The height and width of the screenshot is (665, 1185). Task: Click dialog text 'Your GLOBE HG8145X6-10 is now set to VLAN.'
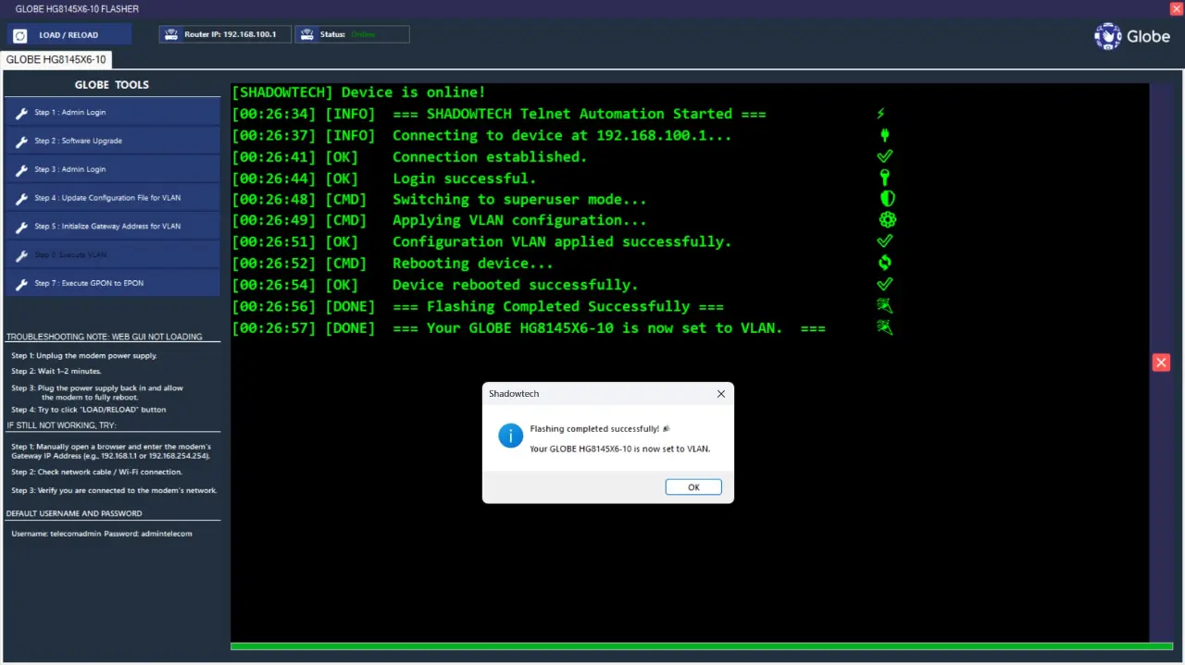(619, 449)
